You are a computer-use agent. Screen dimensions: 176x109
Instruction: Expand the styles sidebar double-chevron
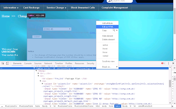point(174,68)
